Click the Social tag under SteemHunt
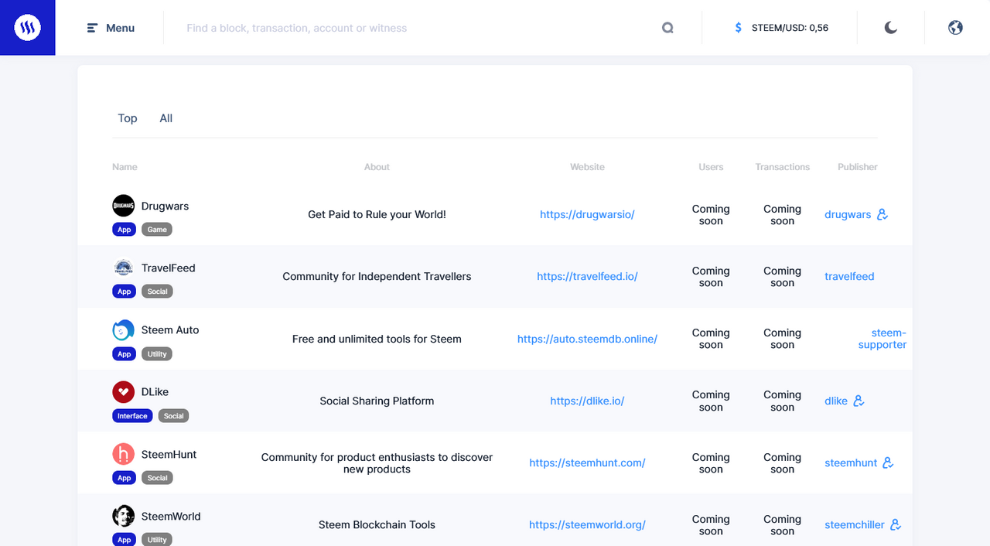The image size is (990, 546). coord(157,478)
